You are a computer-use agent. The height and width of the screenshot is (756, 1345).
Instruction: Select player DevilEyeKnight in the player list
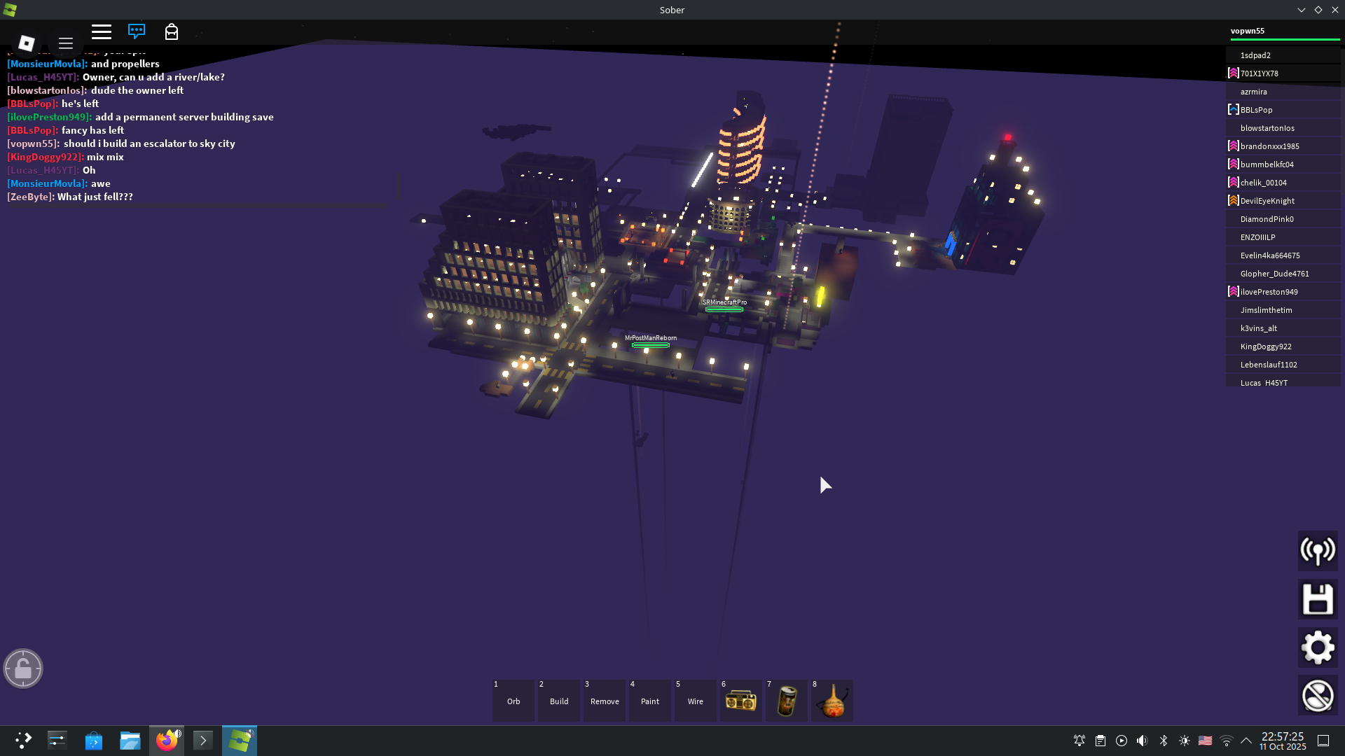1267,201
